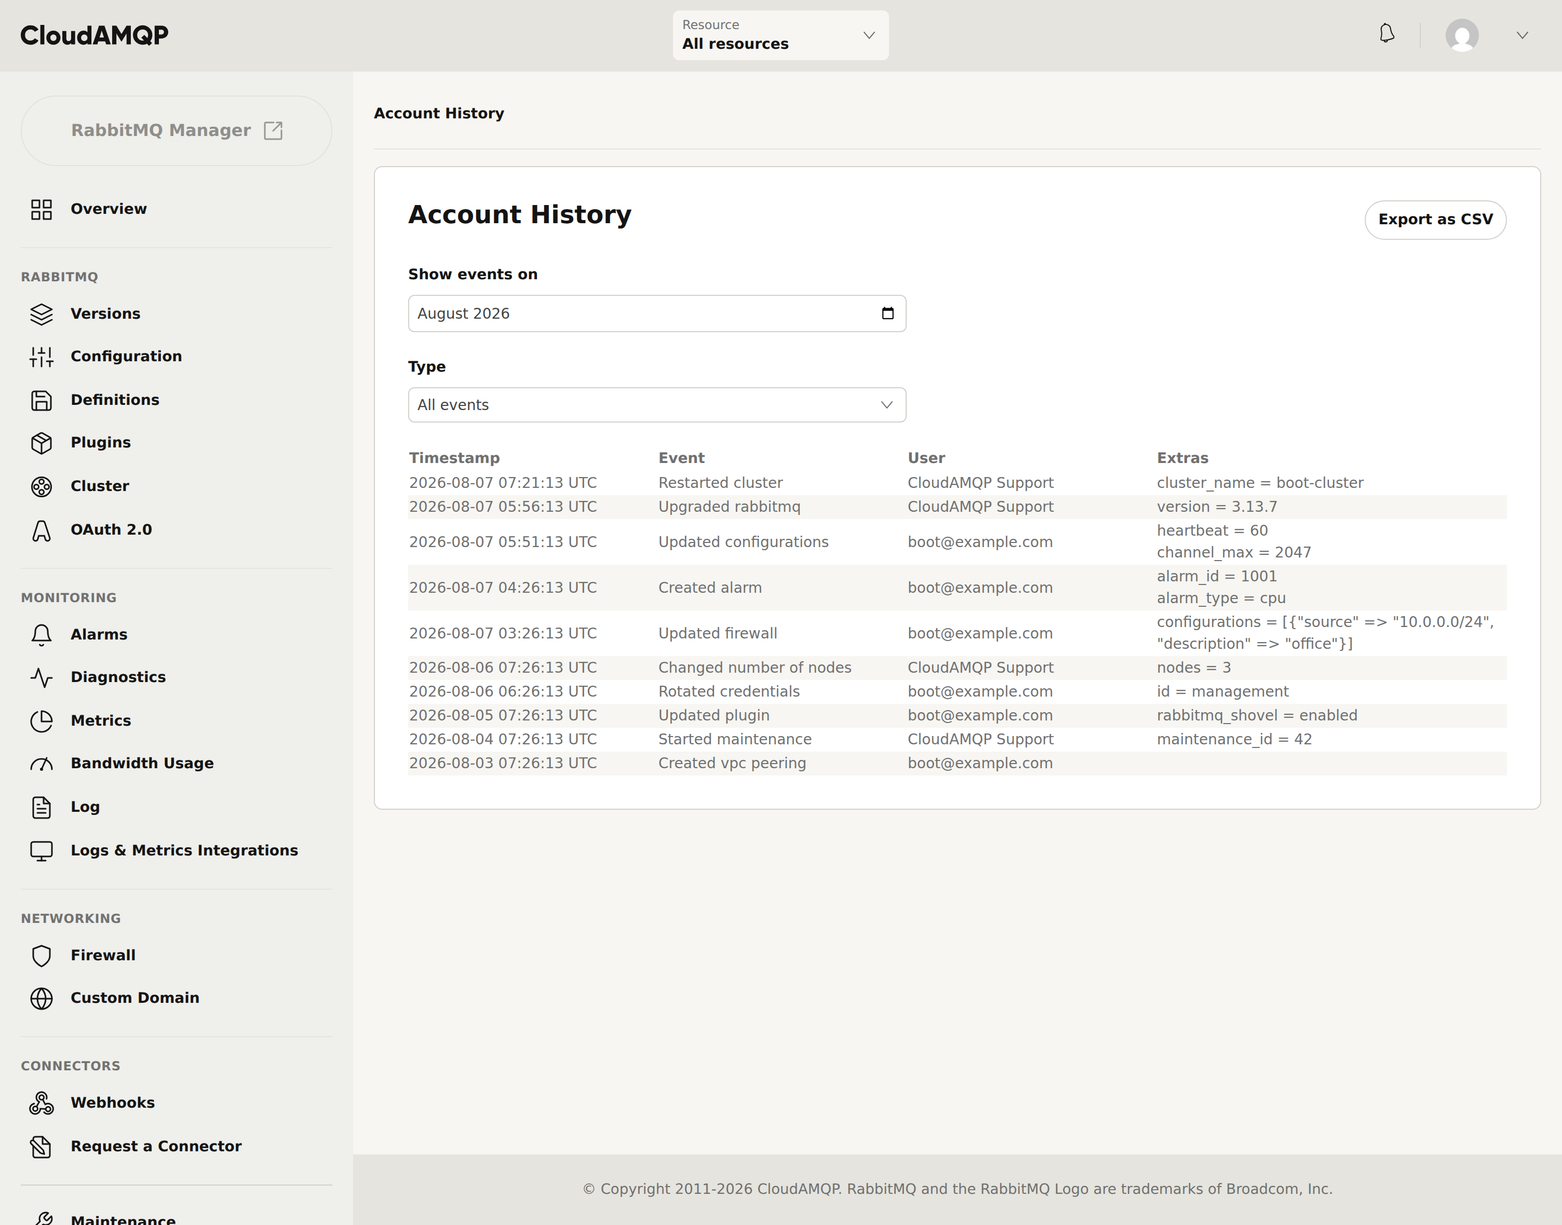Screen dimensions: 1562x1225
Task: Open Logs & Metrics Integrations
Action: click(x=184, y=850)
